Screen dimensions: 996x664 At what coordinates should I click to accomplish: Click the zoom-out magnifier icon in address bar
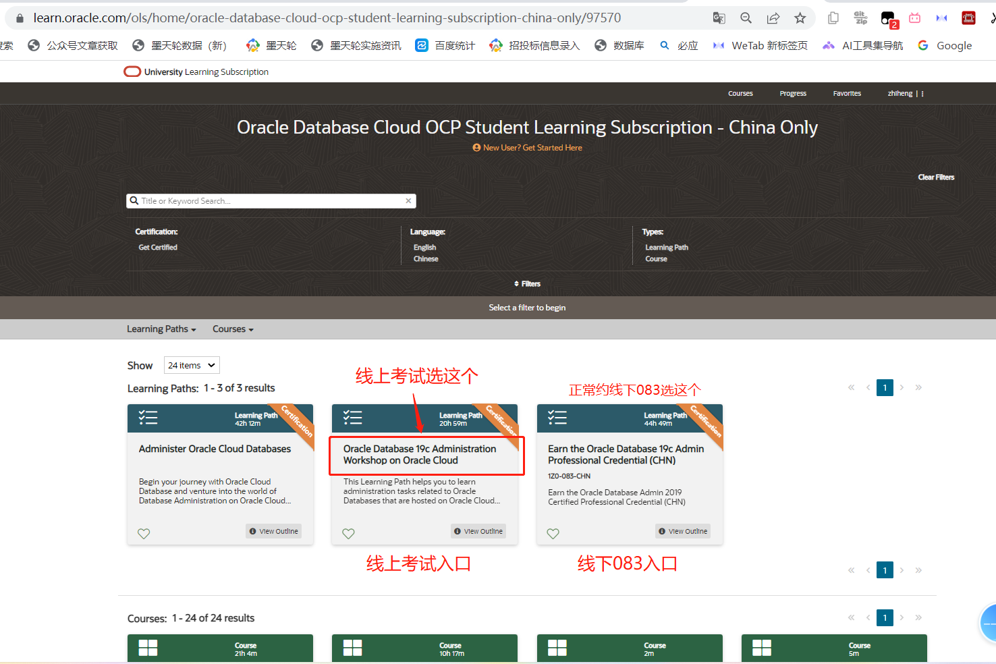746,18
